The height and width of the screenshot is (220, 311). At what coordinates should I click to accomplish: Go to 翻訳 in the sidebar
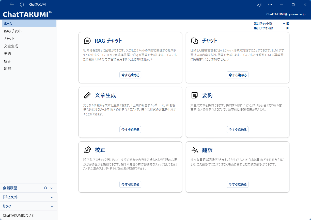pyautogui.click(x=8, y=69)
